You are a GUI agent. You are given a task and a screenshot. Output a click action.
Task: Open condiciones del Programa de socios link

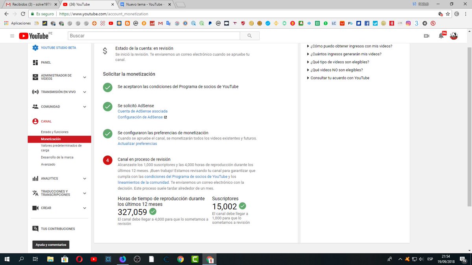[x=186, y=177]
